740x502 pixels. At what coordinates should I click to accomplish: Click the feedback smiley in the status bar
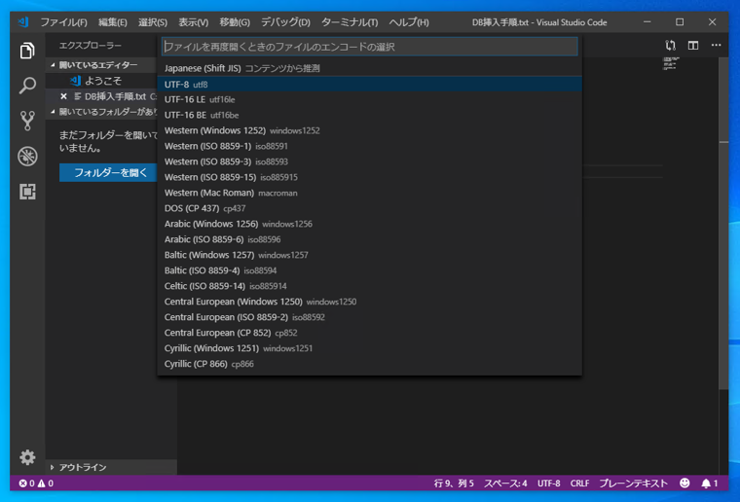[684, 483]
